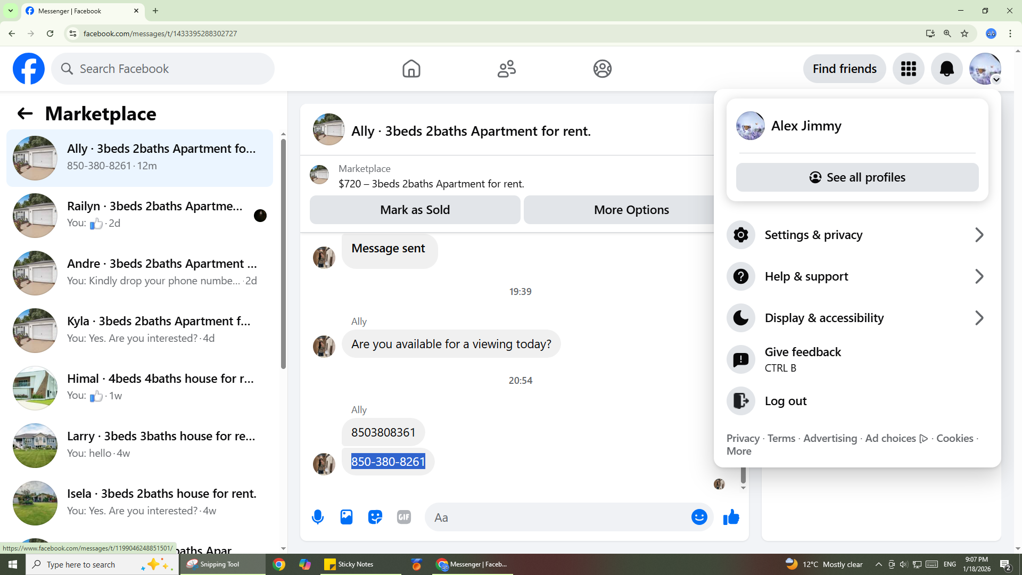Go back from Marketplace with arrow
Viewport: 1022px width, 575px height.
[x=25, y=113]
